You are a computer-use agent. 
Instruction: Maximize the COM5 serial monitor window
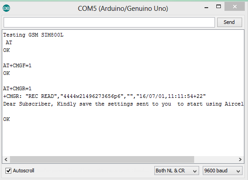point(219,7)
